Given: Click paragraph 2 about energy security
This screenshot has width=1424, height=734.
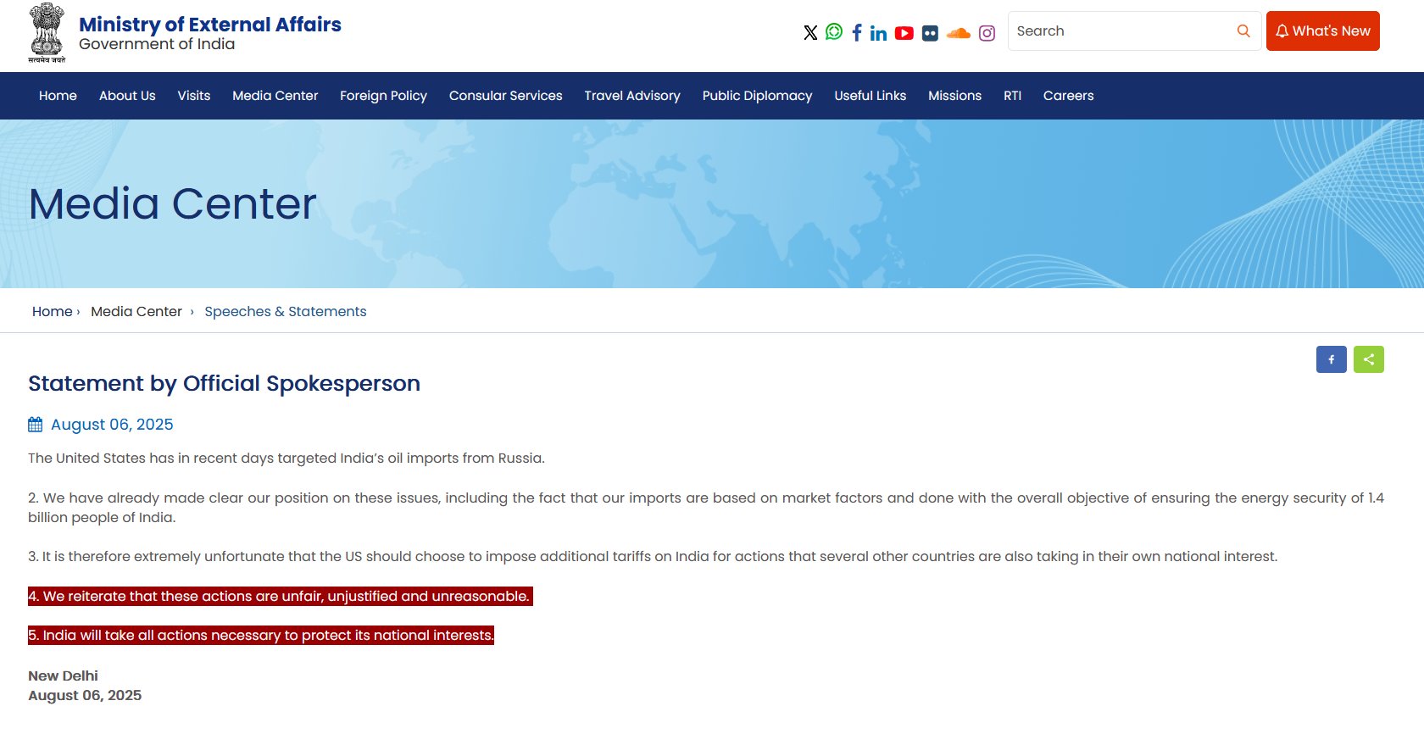Looking at the screenshot, I should (706, 508).
